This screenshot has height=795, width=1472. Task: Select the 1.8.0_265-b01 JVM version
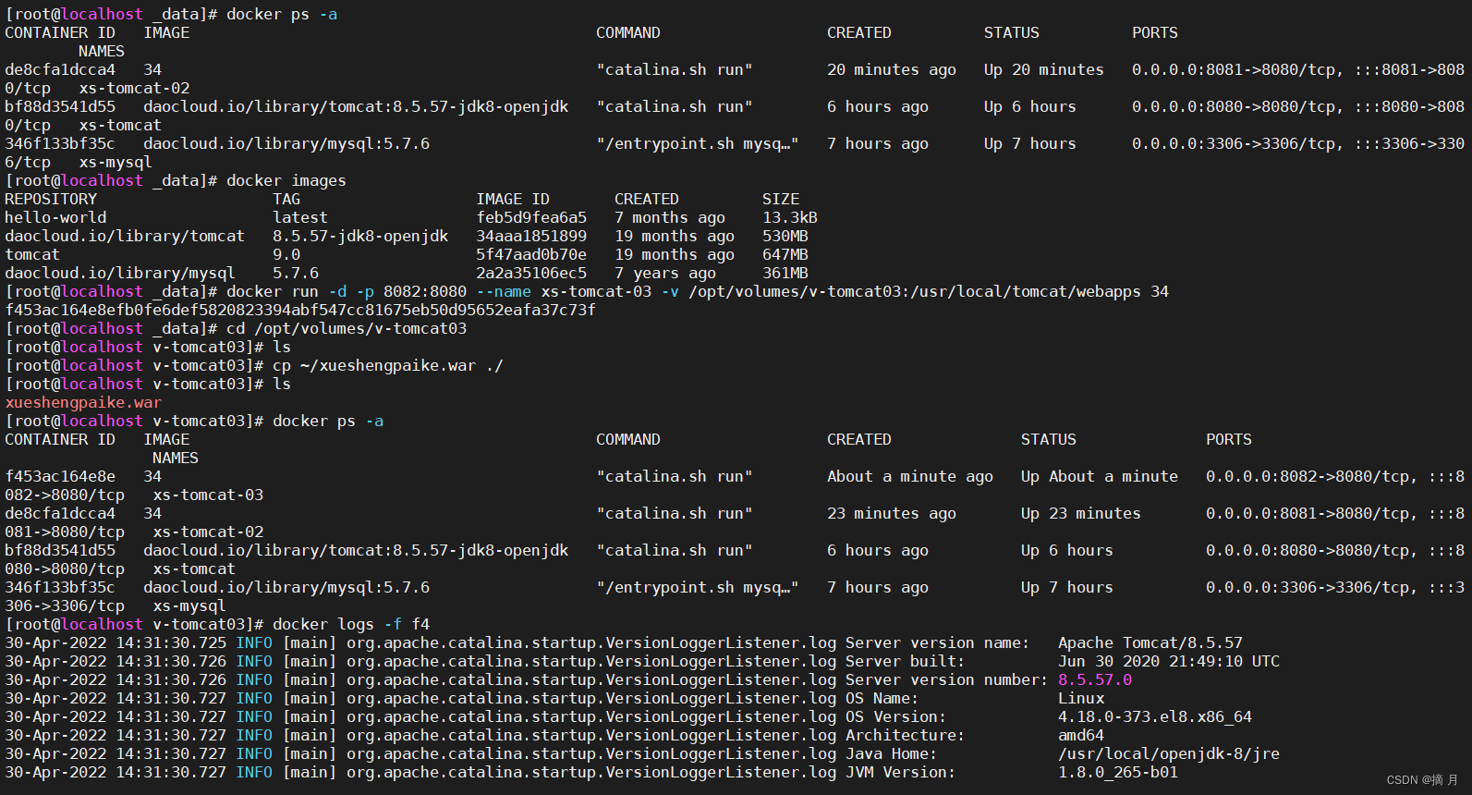pyautogui.click(x=1118, y=772)
